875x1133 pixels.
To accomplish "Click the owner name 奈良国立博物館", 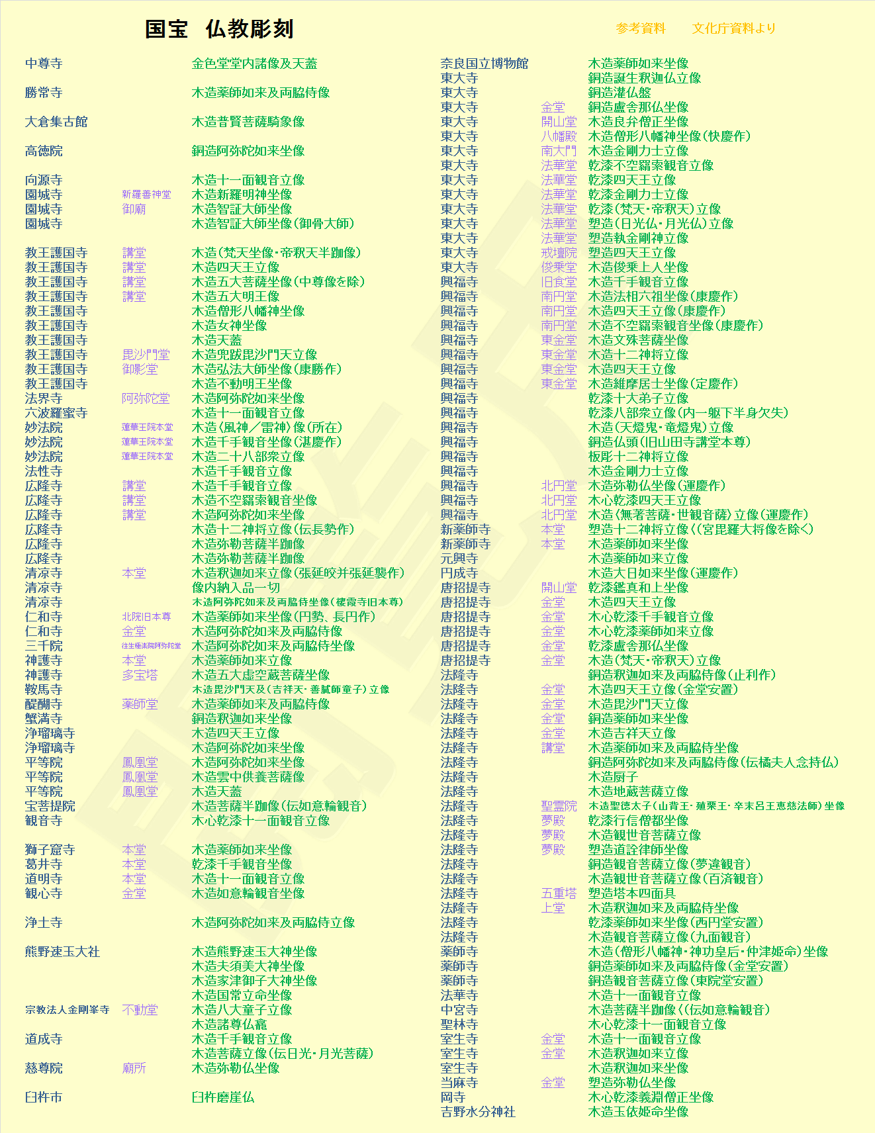I will (x=484, y=64).
